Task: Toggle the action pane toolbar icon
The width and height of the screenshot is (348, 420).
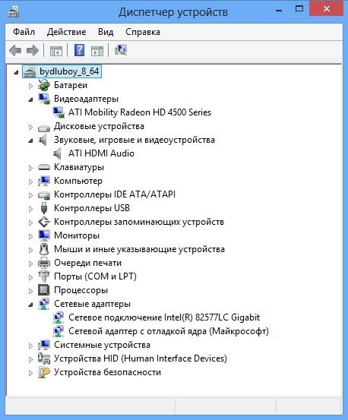Action: (x=97, y=51)
